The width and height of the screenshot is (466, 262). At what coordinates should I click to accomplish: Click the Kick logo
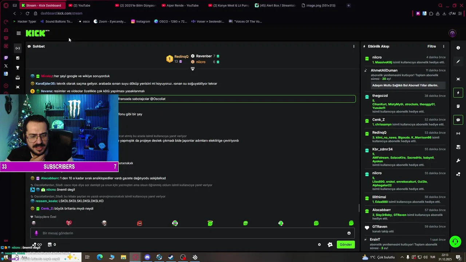pyautogui.click(x=37, y=33)
